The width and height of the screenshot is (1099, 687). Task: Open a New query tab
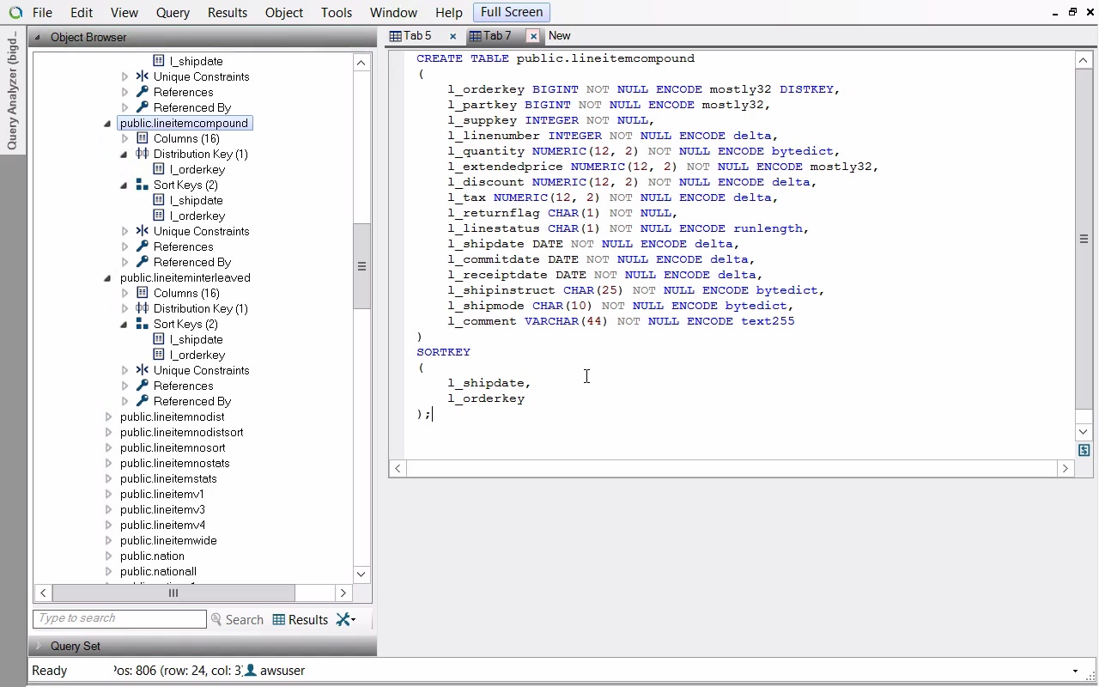(559, 36)
